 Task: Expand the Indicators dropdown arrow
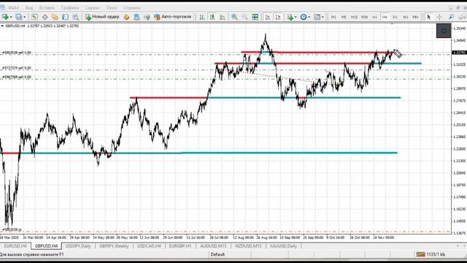click(296, 18)
